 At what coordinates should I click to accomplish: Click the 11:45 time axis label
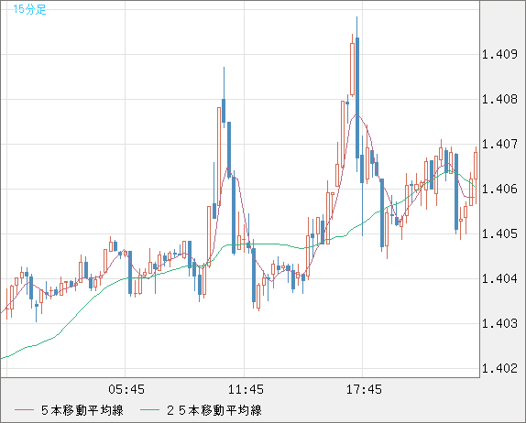click(246, 389)
